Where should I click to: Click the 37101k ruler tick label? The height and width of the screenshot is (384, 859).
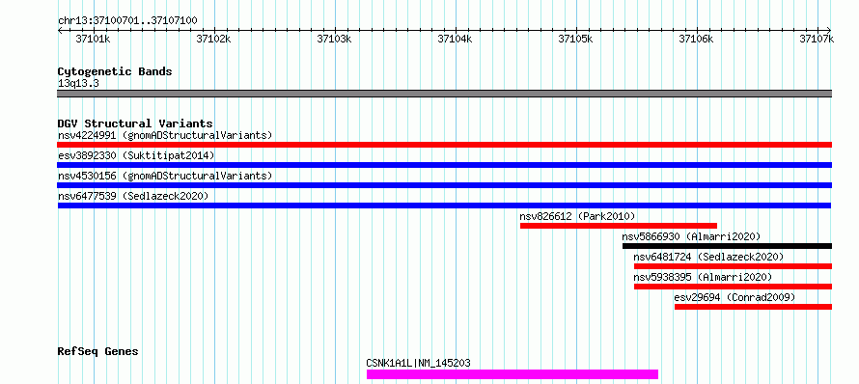(x=93, y=39)
